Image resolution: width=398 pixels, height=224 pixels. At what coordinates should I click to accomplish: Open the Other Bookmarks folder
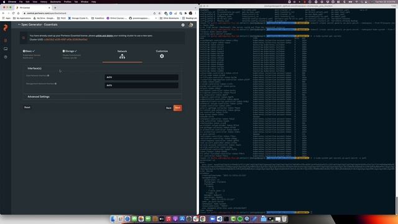[169, 18]
